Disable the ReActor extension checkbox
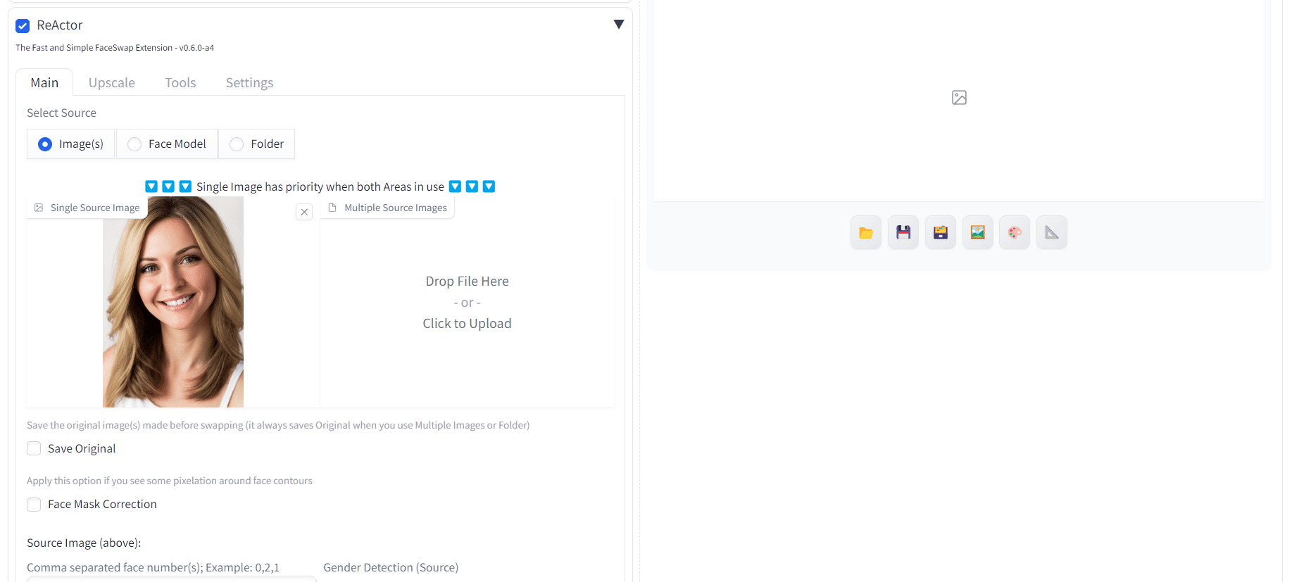Image resolution: width=1292 pixels, height=582 pixels. click(23, 26)
